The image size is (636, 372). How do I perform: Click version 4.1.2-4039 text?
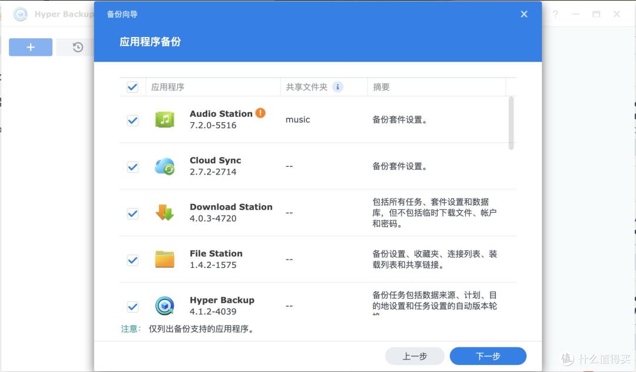[x=213, y=311]
